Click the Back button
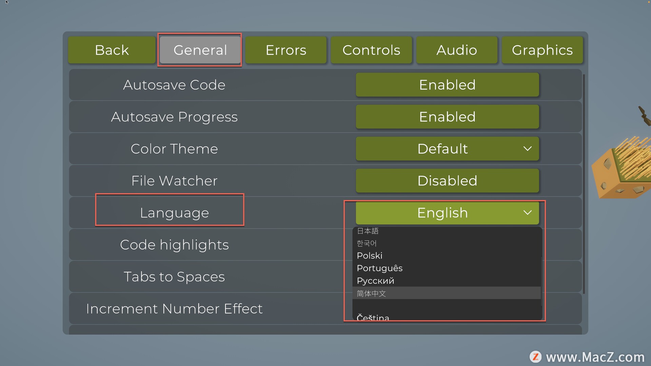 pyautogui.click(x=112, y=50)
